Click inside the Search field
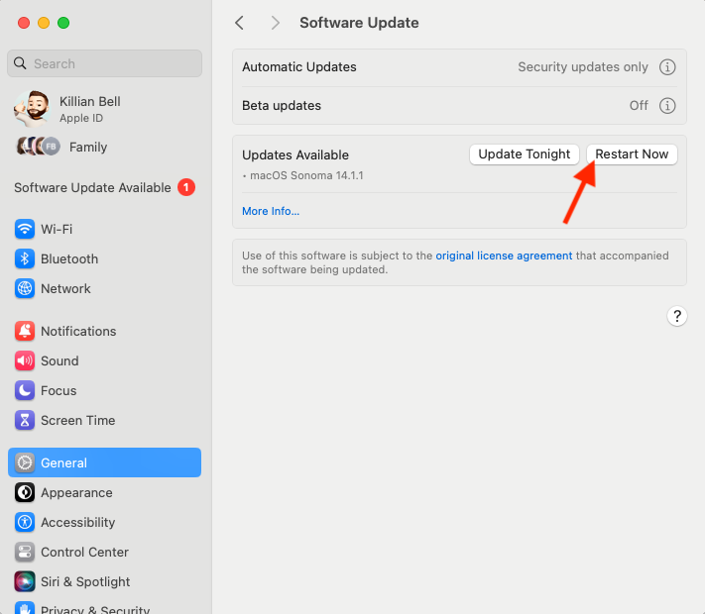 pyautogui.click(x=104, y=63)
